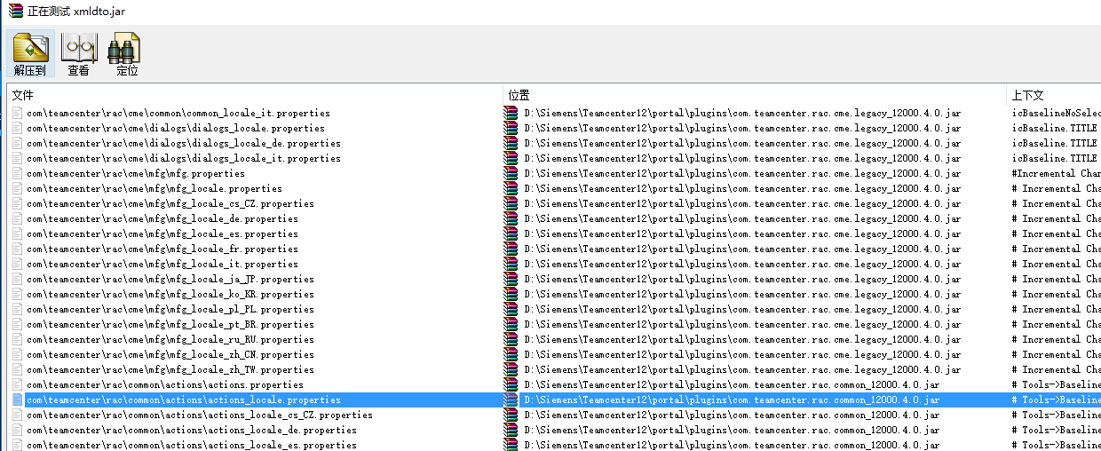Click context text of dialogs_locale_de.properties row
The image size is (1101, 451).
(1055, 143)
